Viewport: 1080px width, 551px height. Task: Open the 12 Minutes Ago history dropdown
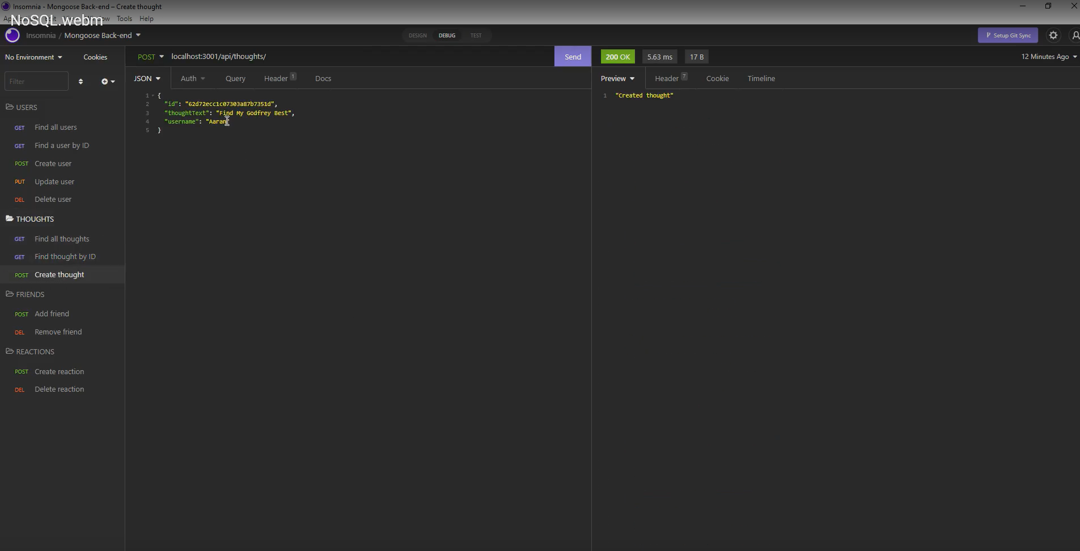[x=1049, y=57]
